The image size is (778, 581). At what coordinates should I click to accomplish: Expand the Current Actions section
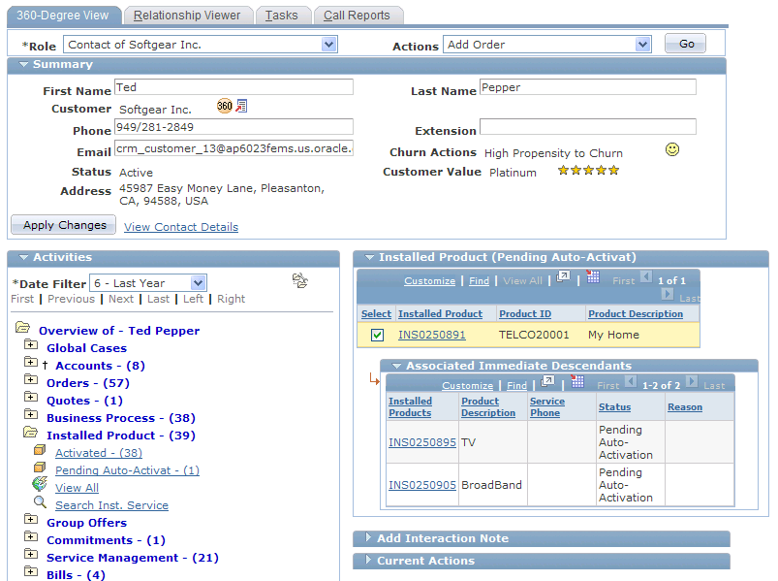point(368,560)
